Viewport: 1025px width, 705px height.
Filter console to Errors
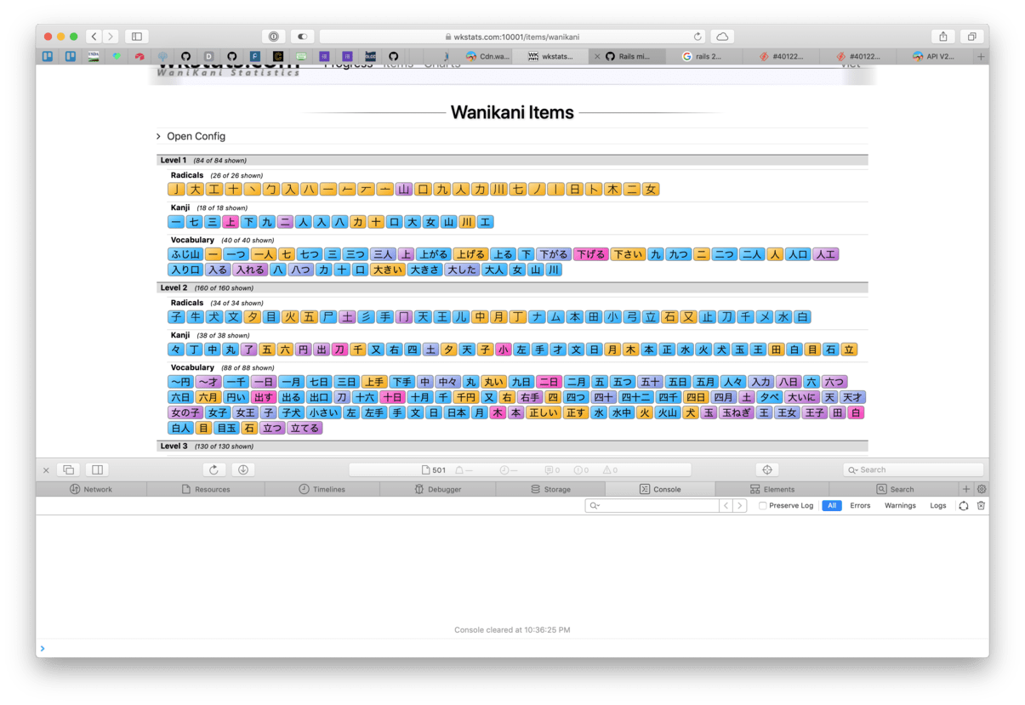(x=860, y=505)
